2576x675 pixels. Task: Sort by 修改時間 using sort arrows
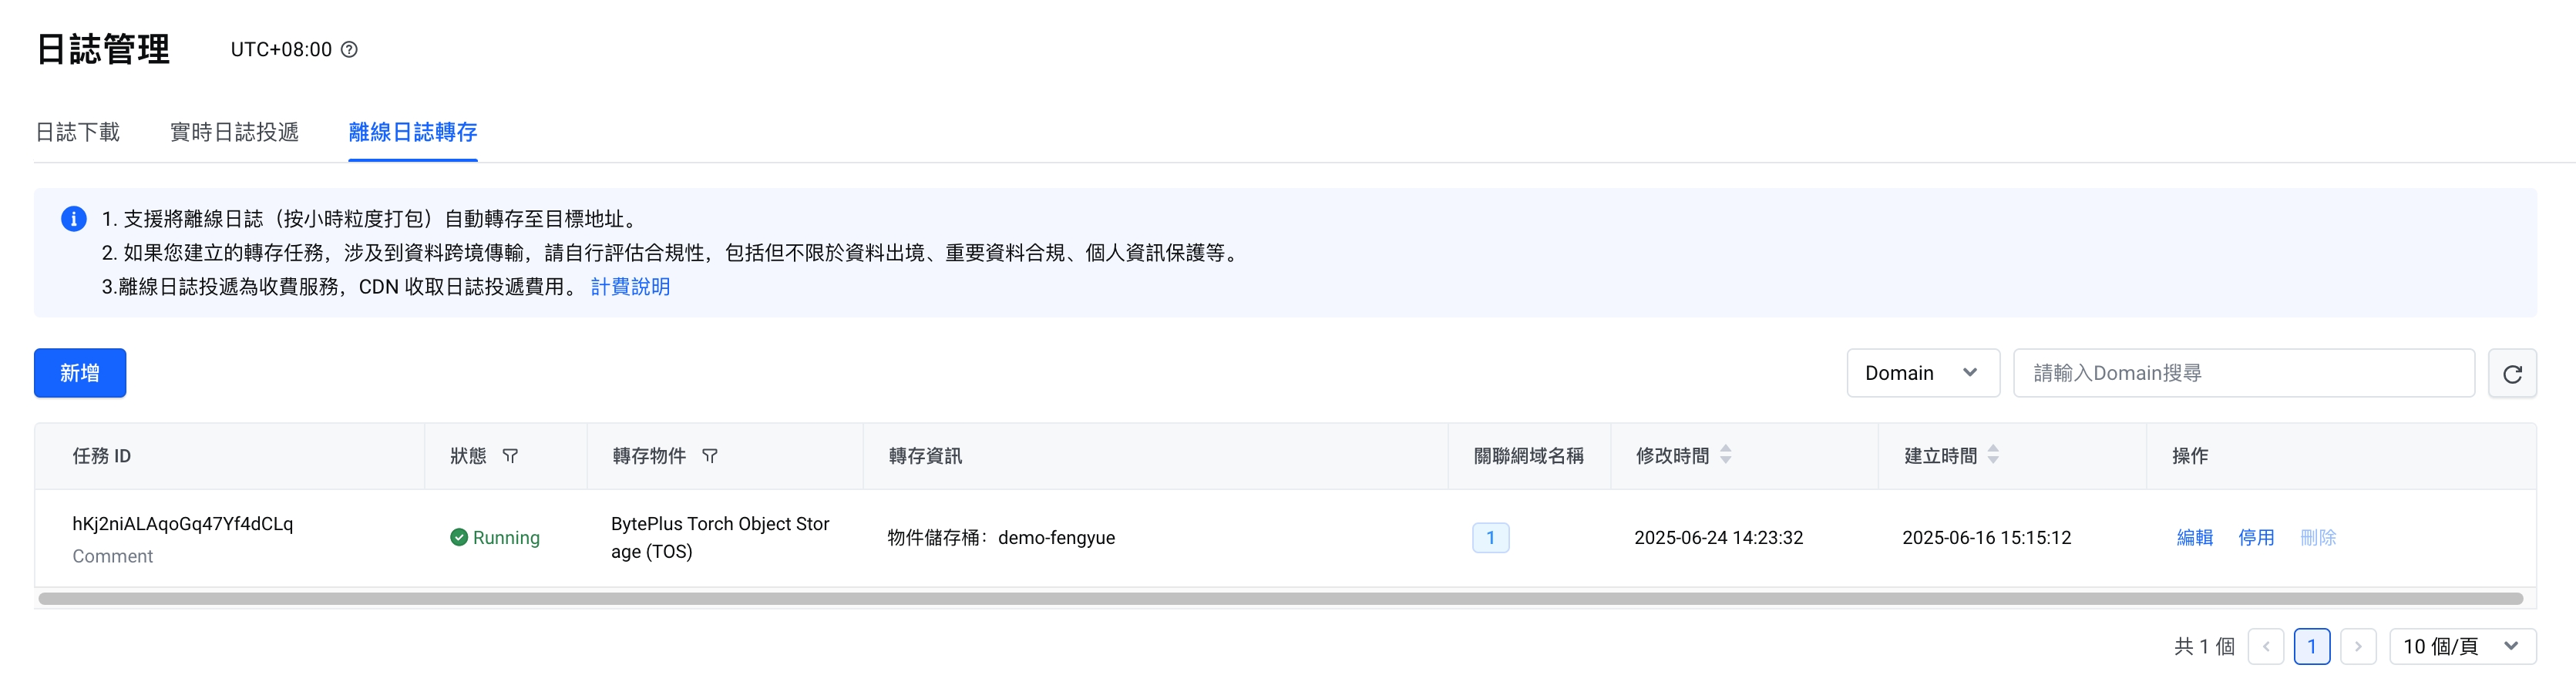point(1725,455)
